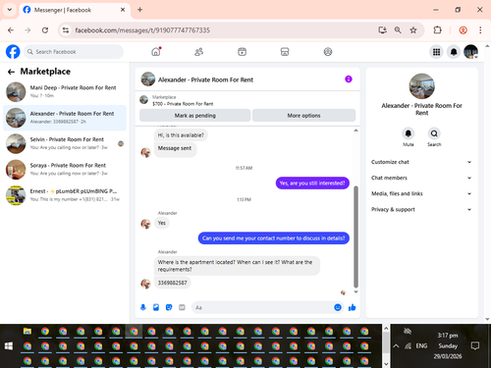Open Chrome profile avatar icon

(463, 30)
